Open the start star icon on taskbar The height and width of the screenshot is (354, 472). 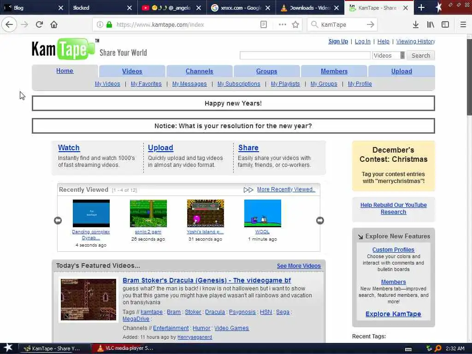[x=8, y=348]
